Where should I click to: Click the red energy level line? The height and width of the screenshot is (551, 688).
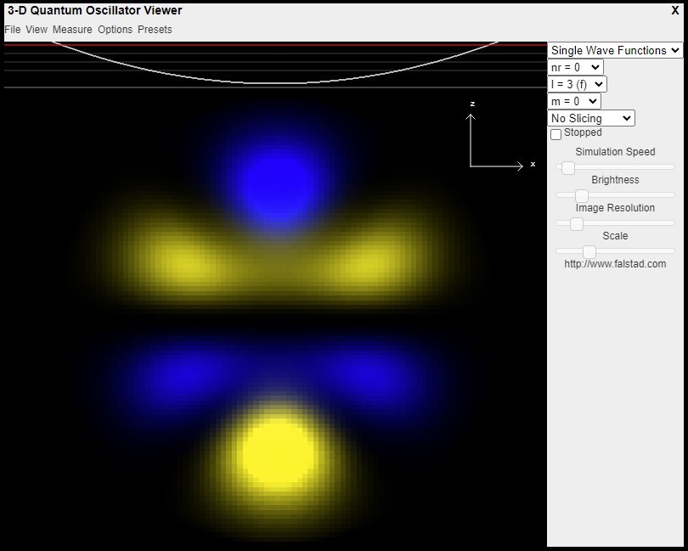point(275,44)
